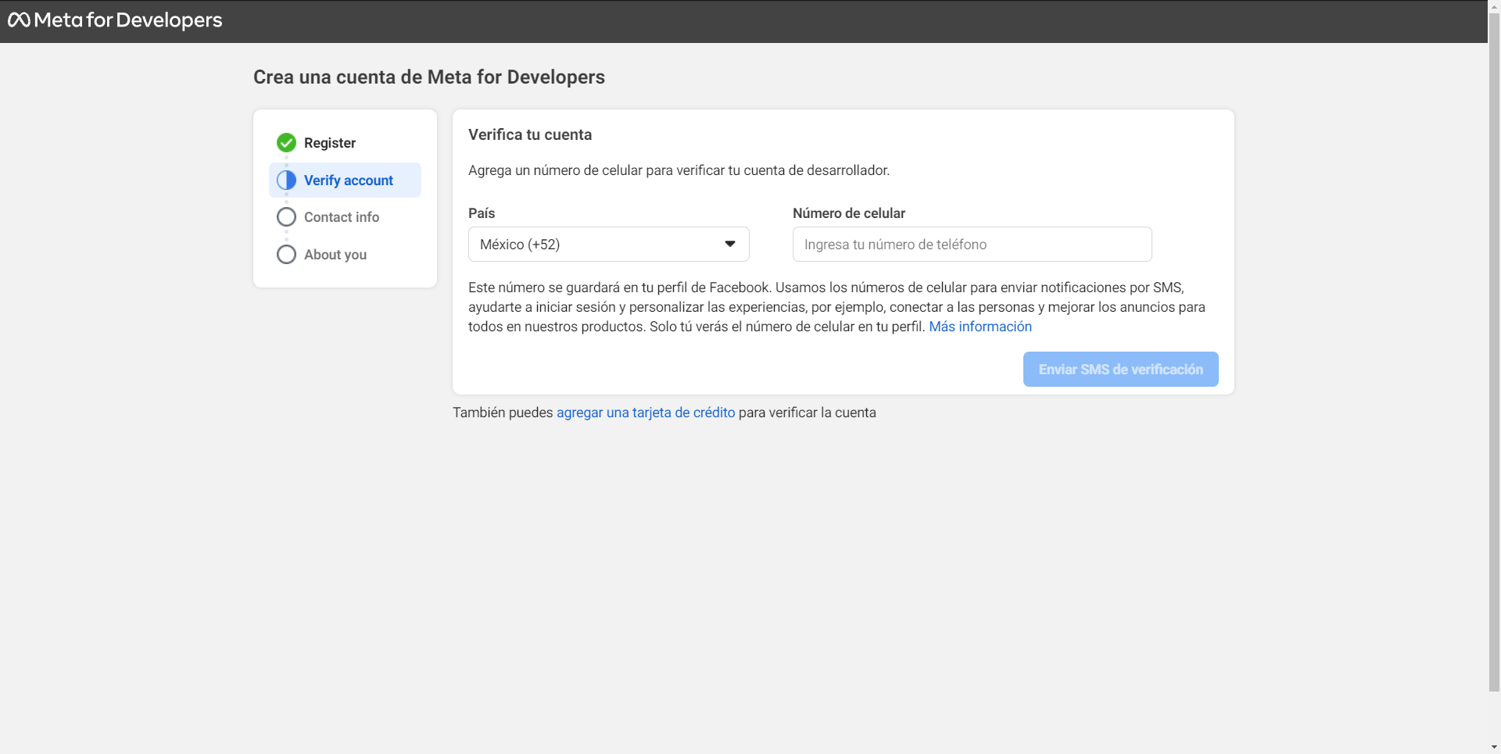1501x754 pixels.
Task: Click the scrollbar up arrow
Action: (1494, 5)
